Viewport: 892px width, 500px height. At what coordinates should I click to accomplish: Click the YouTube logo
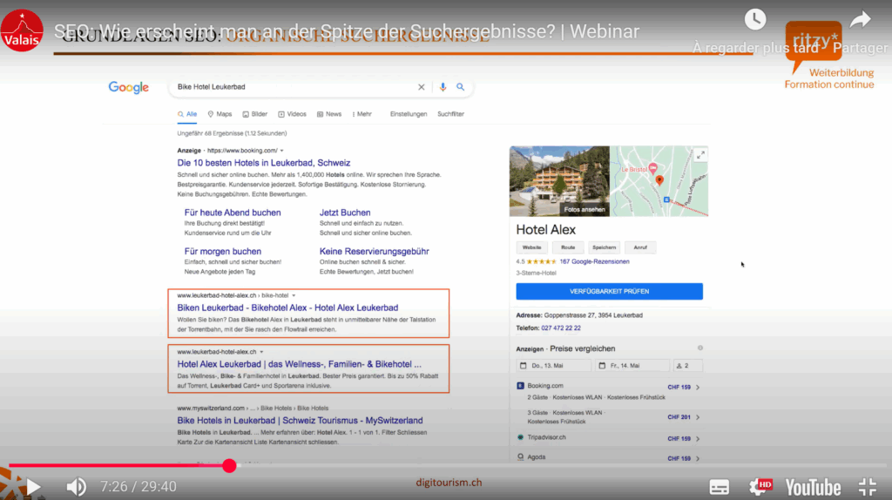click(813, 488)
